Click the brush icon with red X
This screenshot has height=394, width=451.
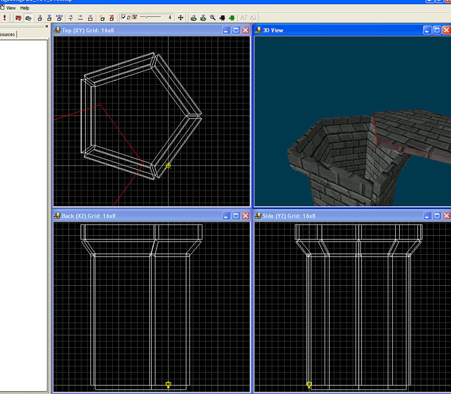click(111, 18)
